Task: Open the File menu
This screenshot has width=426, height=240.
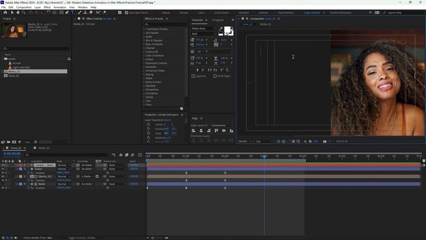Action: click(3, 7)
